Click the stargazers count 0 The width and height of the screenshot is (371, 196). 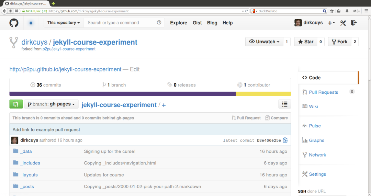tap(321, 42)
